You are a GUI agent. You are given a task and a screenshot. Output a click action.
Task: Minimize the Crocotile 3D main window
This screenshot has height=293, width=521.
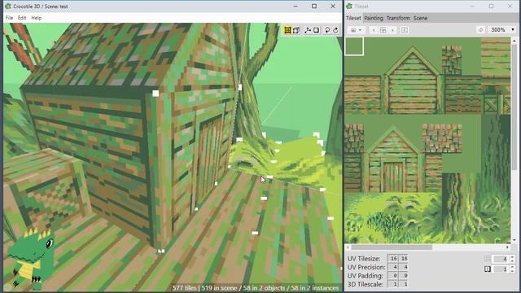(296, 7)
